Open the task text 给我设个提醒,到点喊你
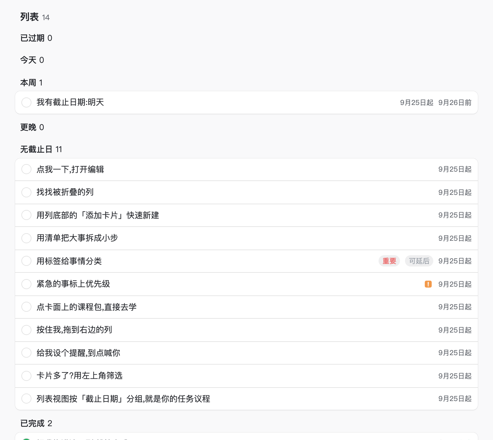Image resolution: width=493 pixels, height=440 pixels. (x=78, y=353)
